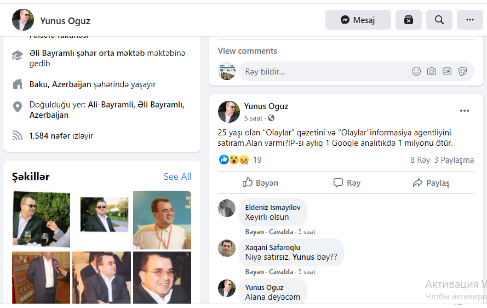Viewport: 487px width, 308px height.
Task: Open See All photos link
Action: click(x=177, y=176)
